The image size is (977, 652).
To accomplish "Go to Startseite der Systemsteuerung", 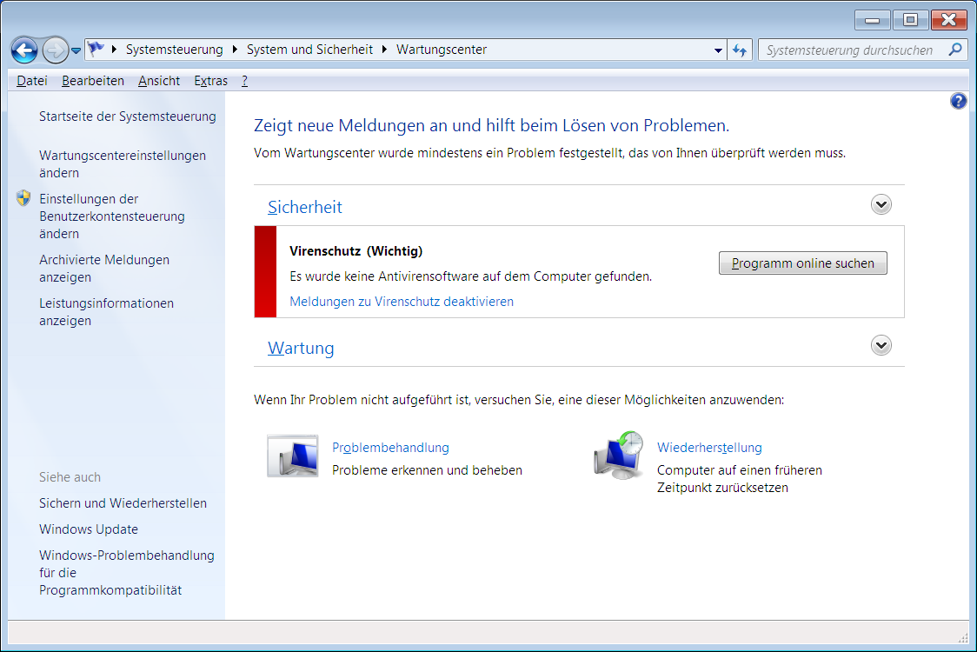I will (127, 116).
